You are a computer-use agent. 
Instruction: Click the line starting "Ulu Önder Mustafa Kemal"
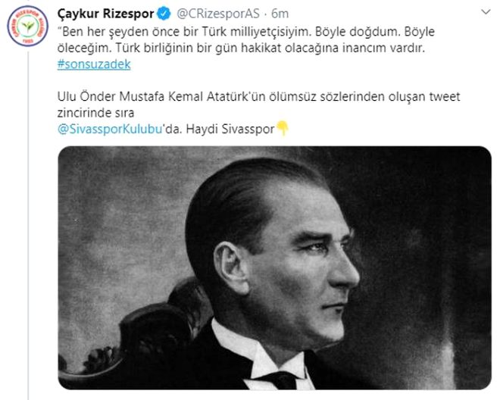(258, 96)
